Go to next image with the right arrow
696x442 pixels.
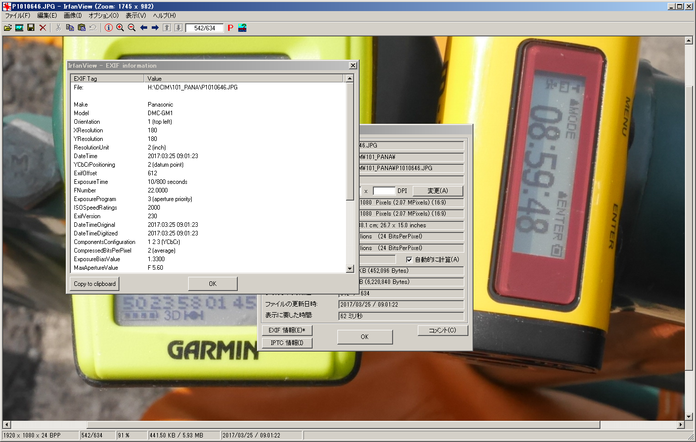(x=155, y=28)
